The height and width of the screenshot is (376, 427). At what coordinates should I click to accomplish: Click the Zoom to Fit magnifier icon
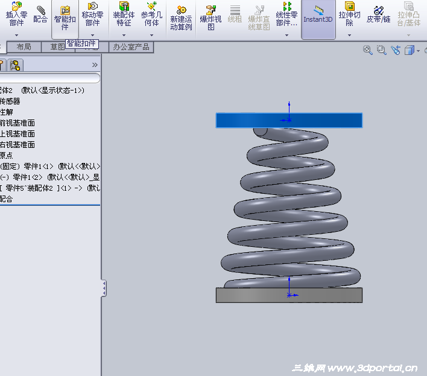(368, 50)
